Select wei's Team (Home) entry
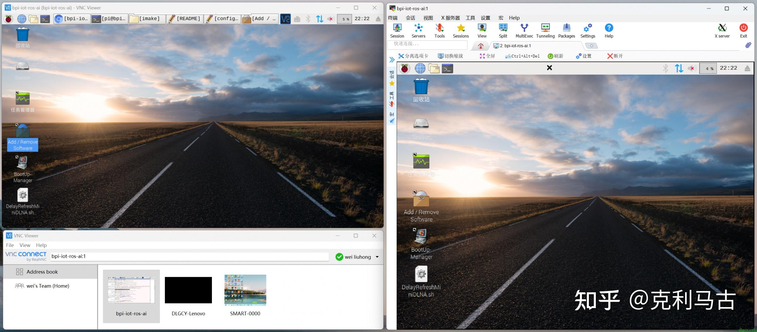Viewport: 757px width, 332px height. (x=50, y=286)
